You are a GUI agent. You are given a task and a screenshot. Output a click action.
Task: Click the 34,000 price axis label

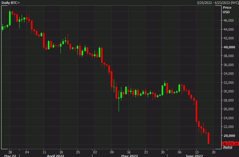click(228, 74)
